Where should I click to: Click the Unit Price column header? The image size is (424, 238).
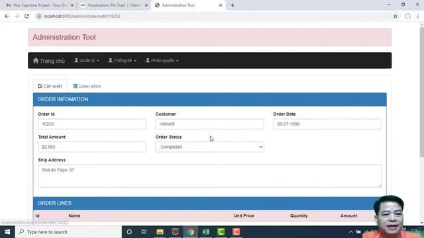(x=244, y=216)
